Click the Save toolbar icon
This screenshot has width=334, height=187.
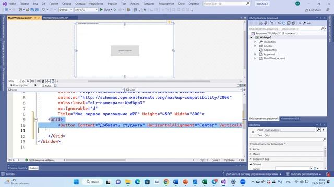(32, 10)
